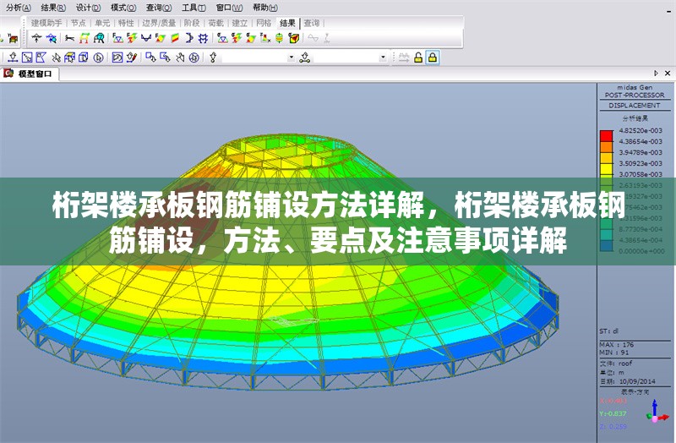Click the select by intersecting line icon
676x443 pixels.
coord(56,57)
